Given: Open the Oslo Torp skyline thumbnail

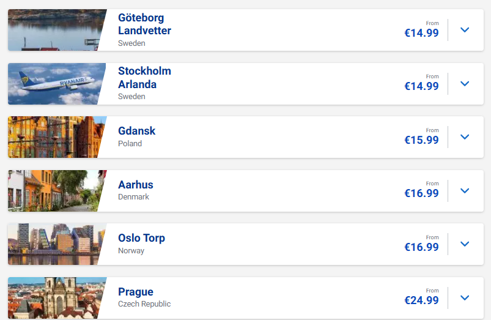Looking at the screenshot, I should pos(57,244).
